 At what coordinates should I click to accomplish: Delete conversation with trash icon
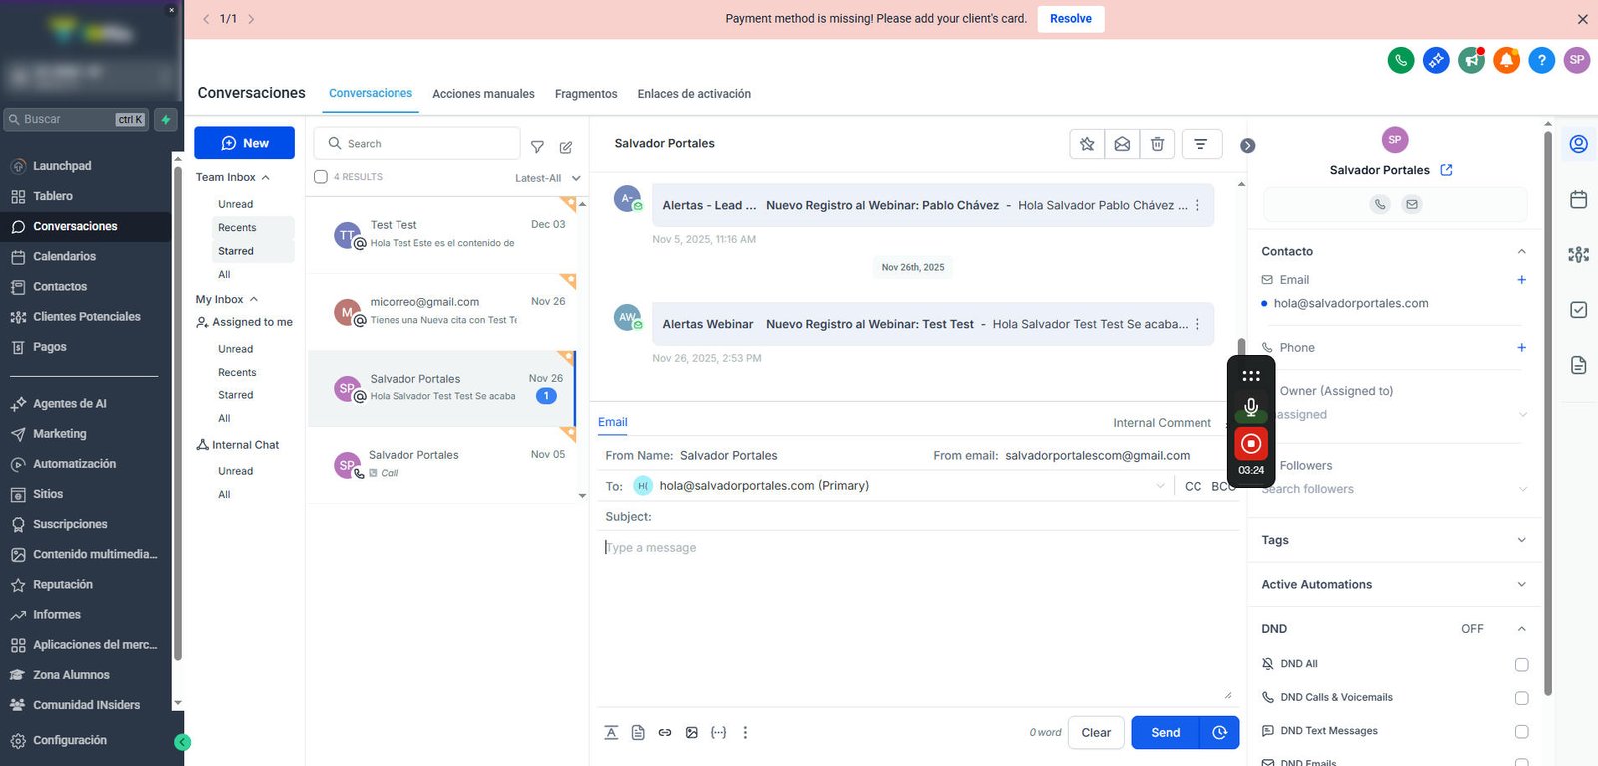click(x=1157, y=144)
